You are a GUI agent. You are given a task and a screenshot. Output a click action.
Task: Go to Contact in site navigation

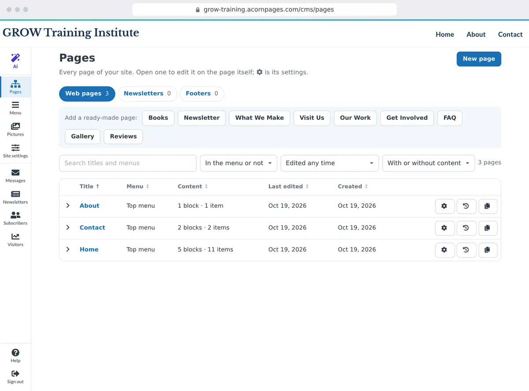(510, 34)
